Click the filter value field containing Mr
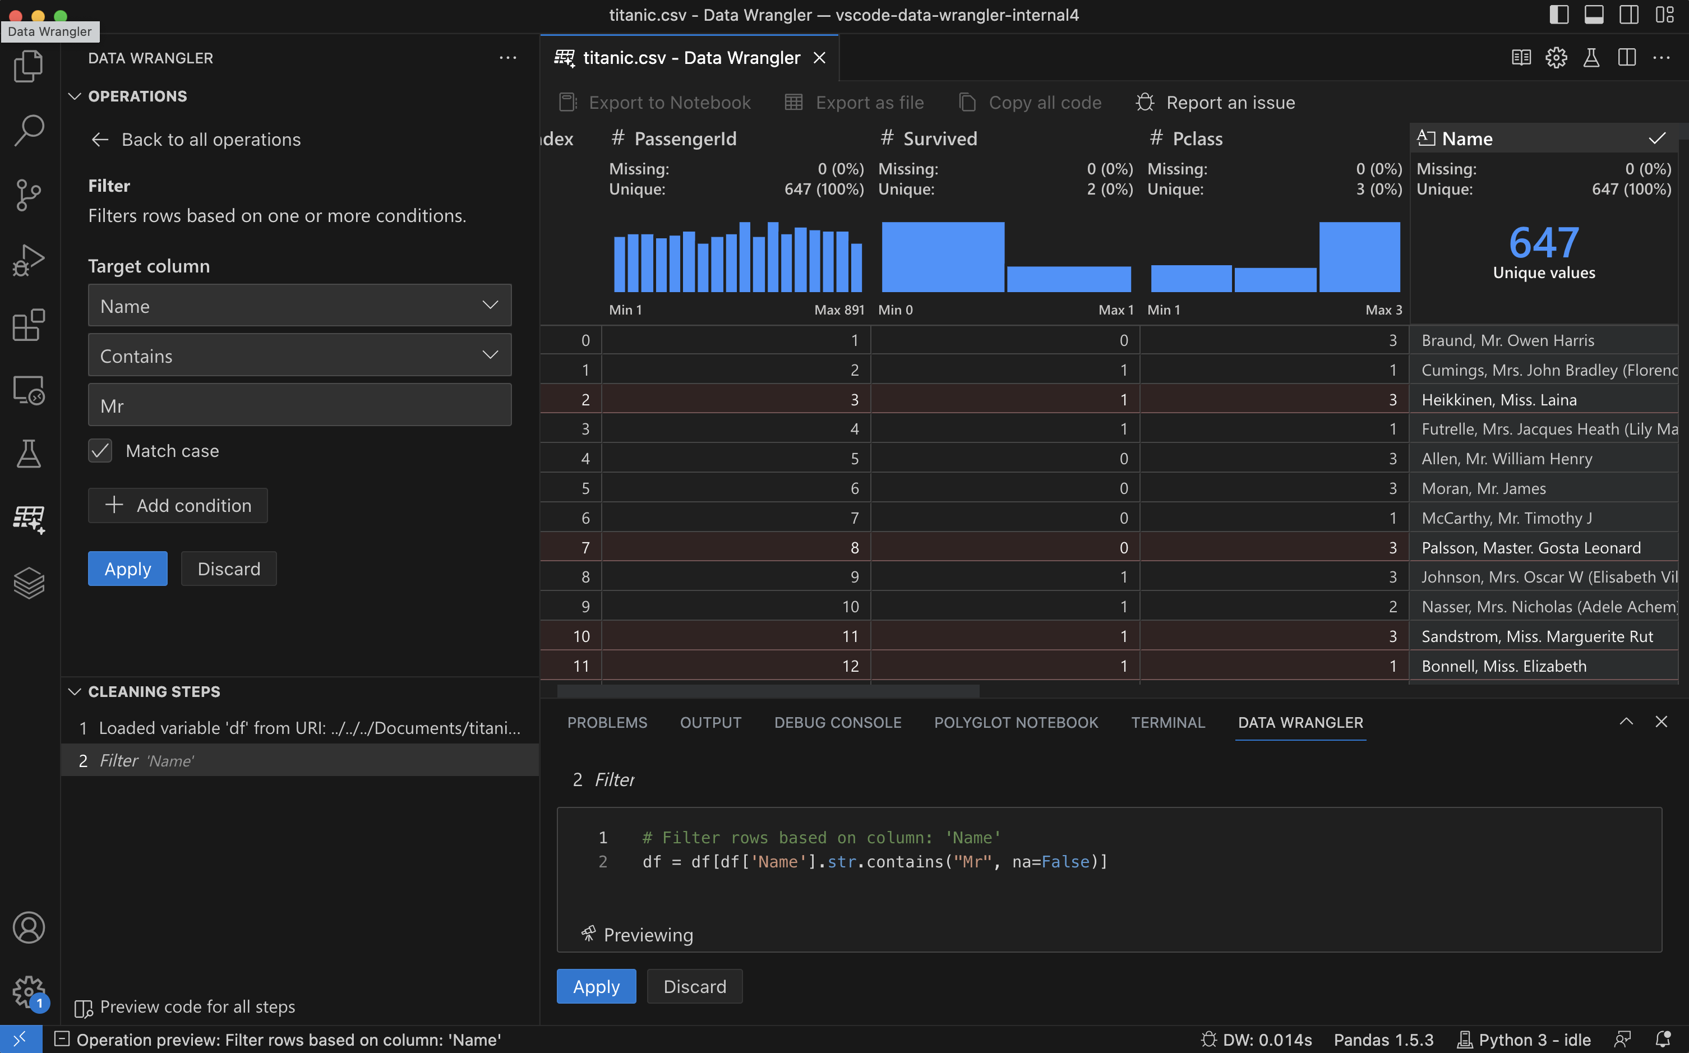Image resolution: width=1689 pixels, height=1053 pixels. [x=299, y=405]
